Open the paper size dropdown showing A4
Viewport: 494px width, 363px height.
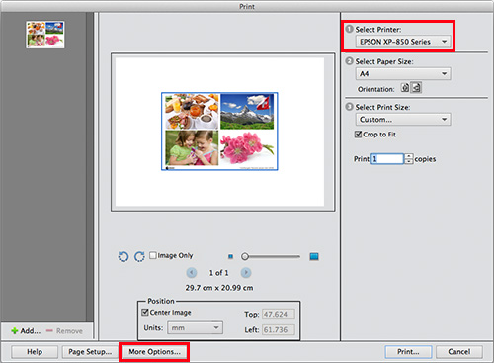point(403,73)
